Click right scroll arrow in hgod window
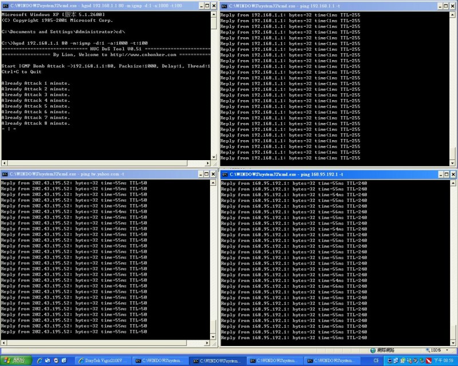The width and height of the screenshot is (458, 366). coord(208,163)
